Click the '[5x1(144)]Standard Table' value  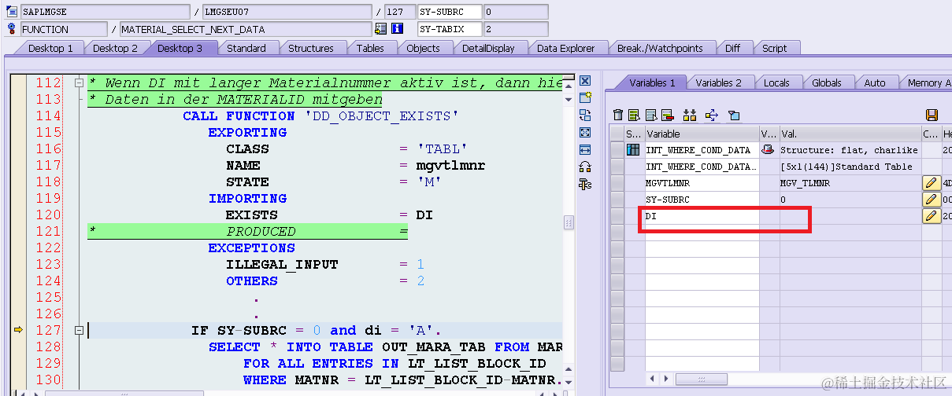[x=846, y=167]
